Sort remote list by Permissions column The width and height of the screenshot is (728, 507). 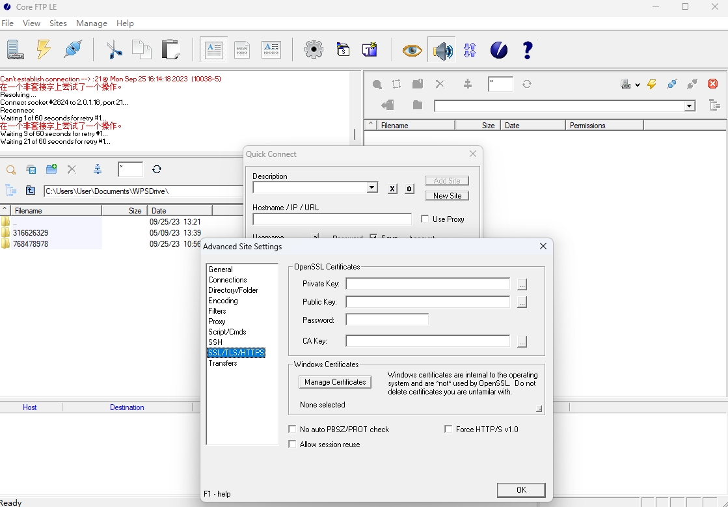[604, 126]
